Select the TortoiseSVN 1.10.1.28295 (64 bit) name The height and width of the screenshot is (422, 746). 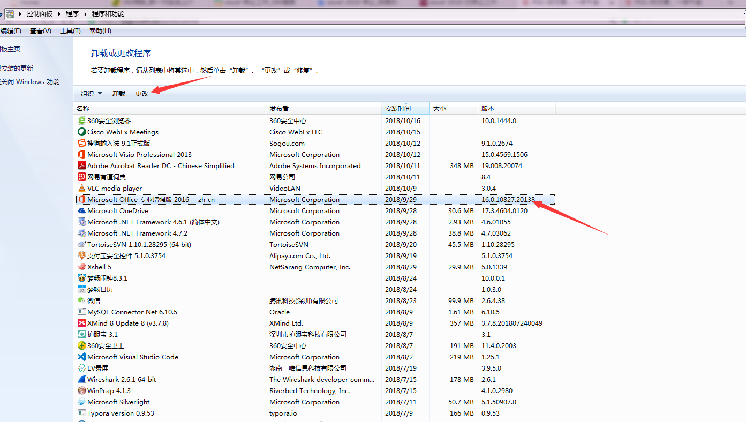tap(139, 244)
